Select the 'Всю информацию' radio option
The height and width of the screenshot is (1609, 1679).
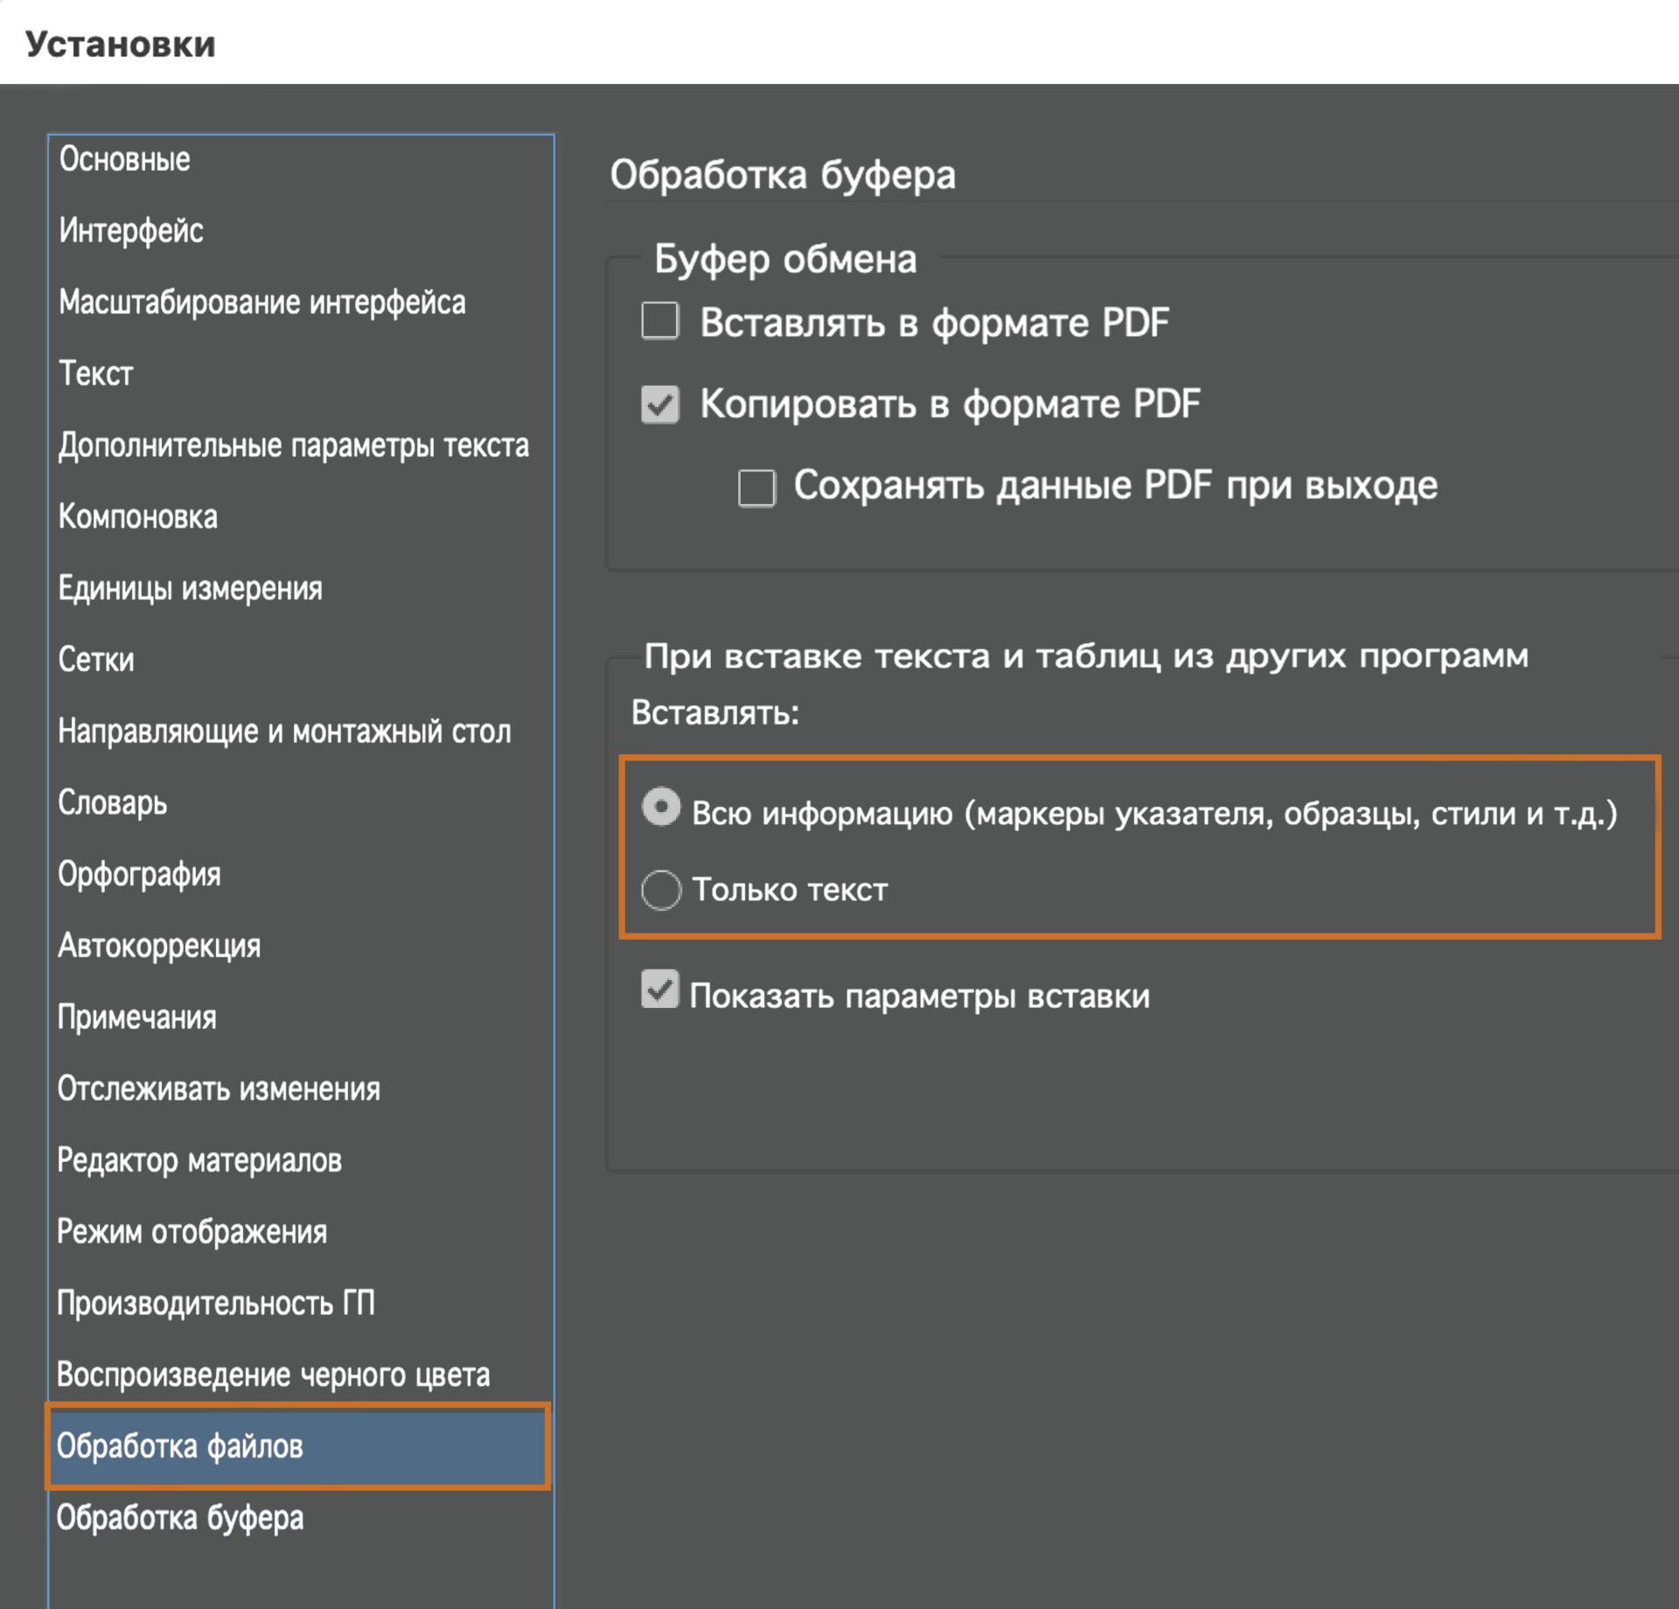(661, 807)
